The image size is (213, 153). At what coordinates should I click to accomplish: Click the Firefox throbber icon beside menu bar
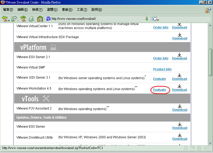pos(208,10)
